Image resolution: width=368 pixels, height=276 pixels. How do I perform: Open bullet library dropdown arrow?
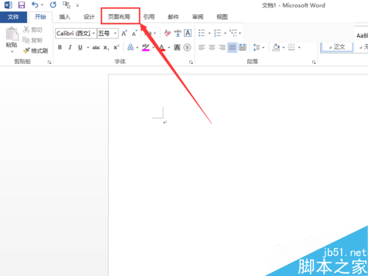[x=209, y=33]
